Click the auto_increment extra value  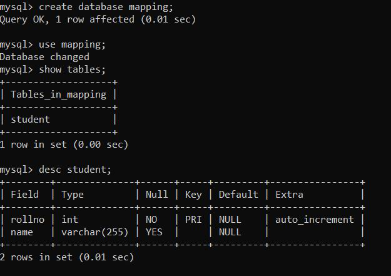[315, 220]
